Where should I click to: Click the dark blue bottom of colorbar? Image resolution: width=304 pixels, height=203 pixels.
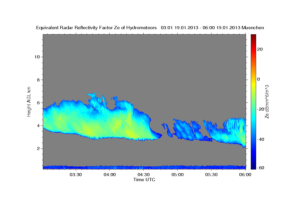point(253,167)
